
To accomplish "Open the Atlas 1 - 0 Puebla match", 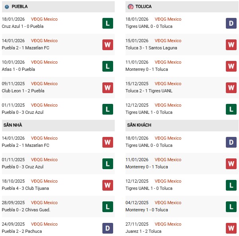I will coord(18,69).
